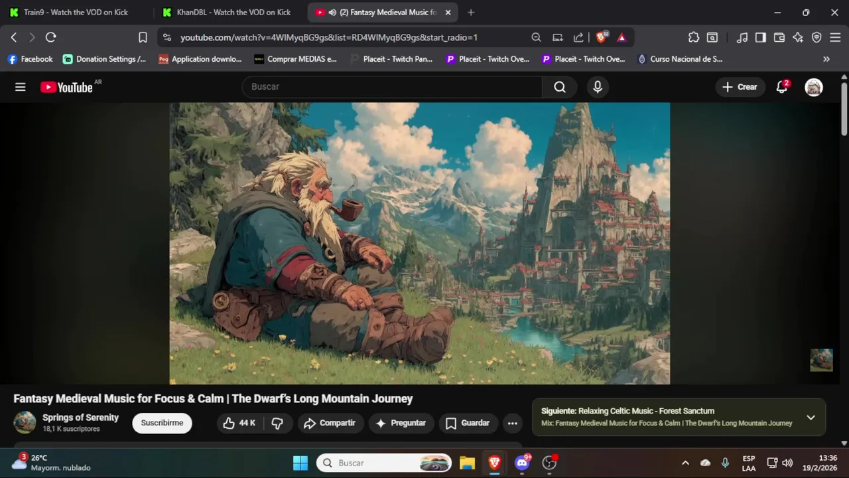Click the video player dwarf artwork
The height and width of the screenshot is (478, 849).
(419, 243)
